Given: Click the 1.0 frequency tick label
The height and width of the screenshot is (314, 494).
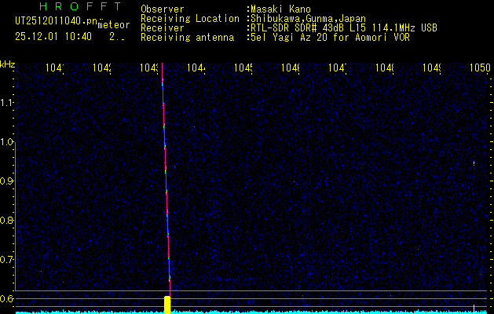Looking at the screenshot, I should [x=7, y=142].
